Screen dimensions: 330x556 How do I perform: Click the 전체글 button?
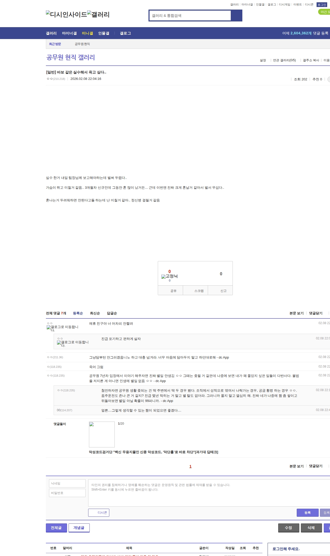coord(56,528)
